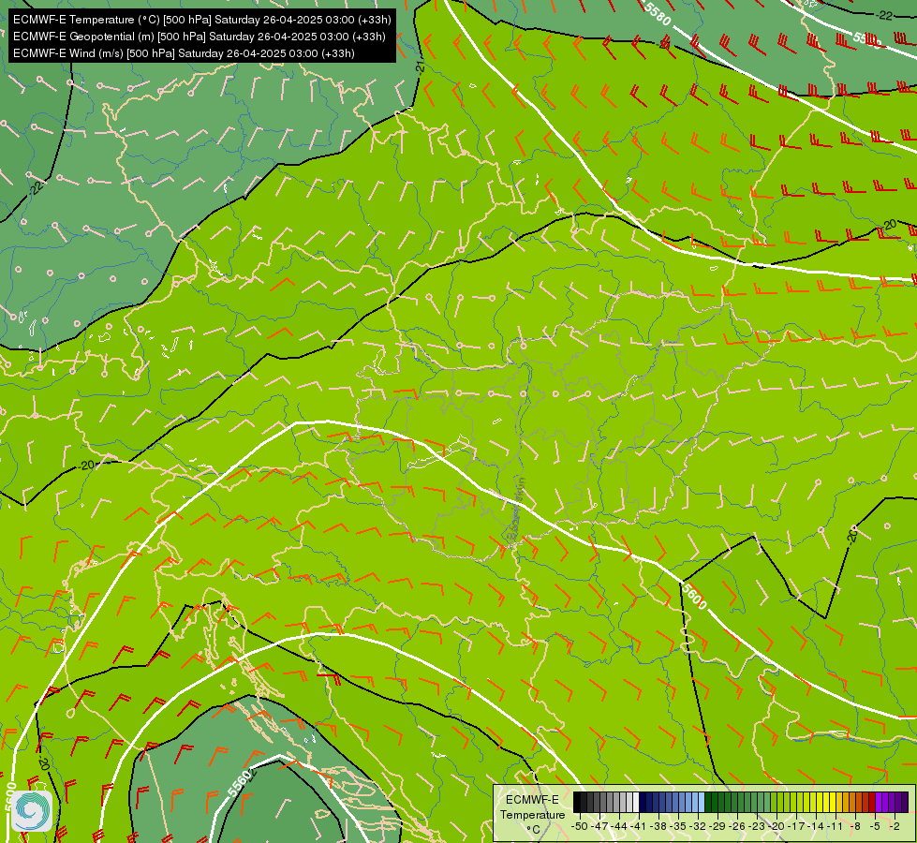Click the -17 value in the color legend
The image size is (917, 843).
click(796, 826)
